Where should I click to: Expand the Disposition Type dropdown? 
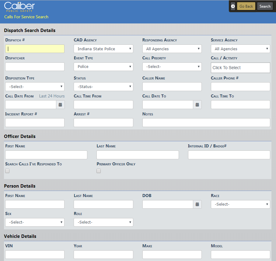click(35, 87)
